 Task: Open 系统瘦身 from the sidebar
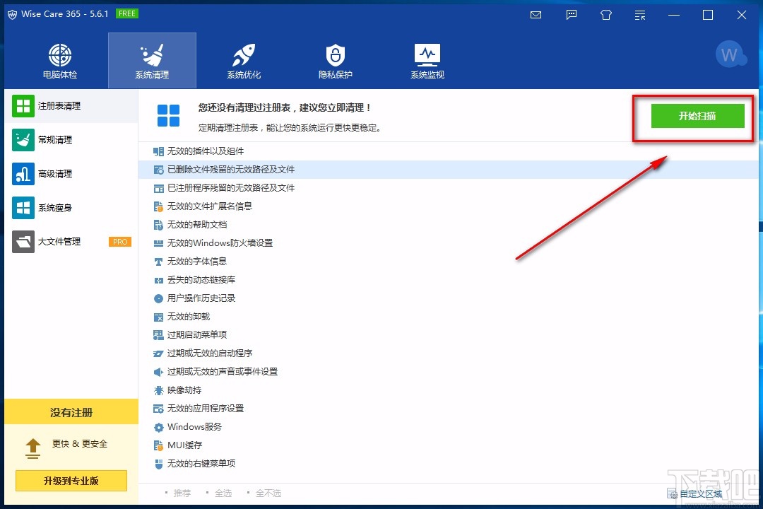click(71, 208)
